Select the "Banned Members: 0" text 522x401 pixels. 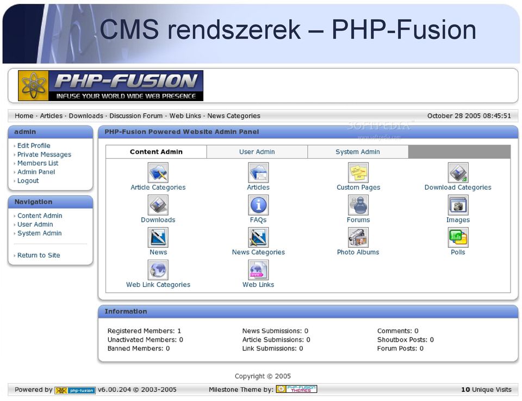point(139,348)
